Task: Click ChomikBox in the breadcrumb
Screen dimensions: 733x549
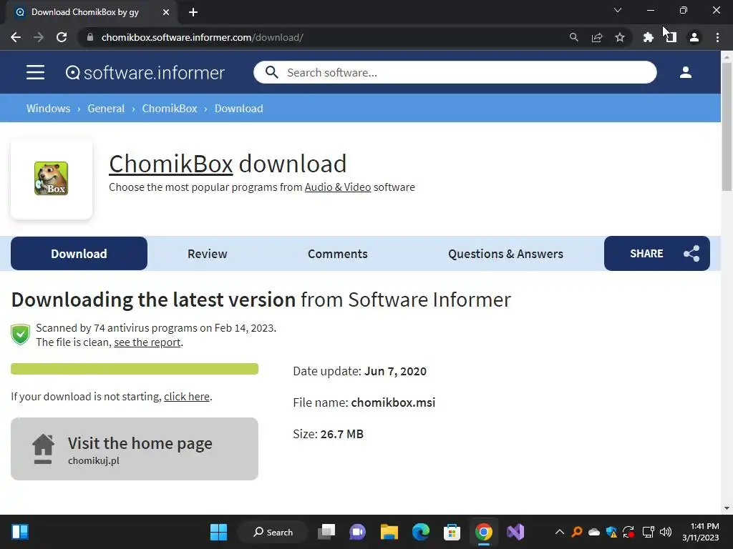Action: pos(170,109)
